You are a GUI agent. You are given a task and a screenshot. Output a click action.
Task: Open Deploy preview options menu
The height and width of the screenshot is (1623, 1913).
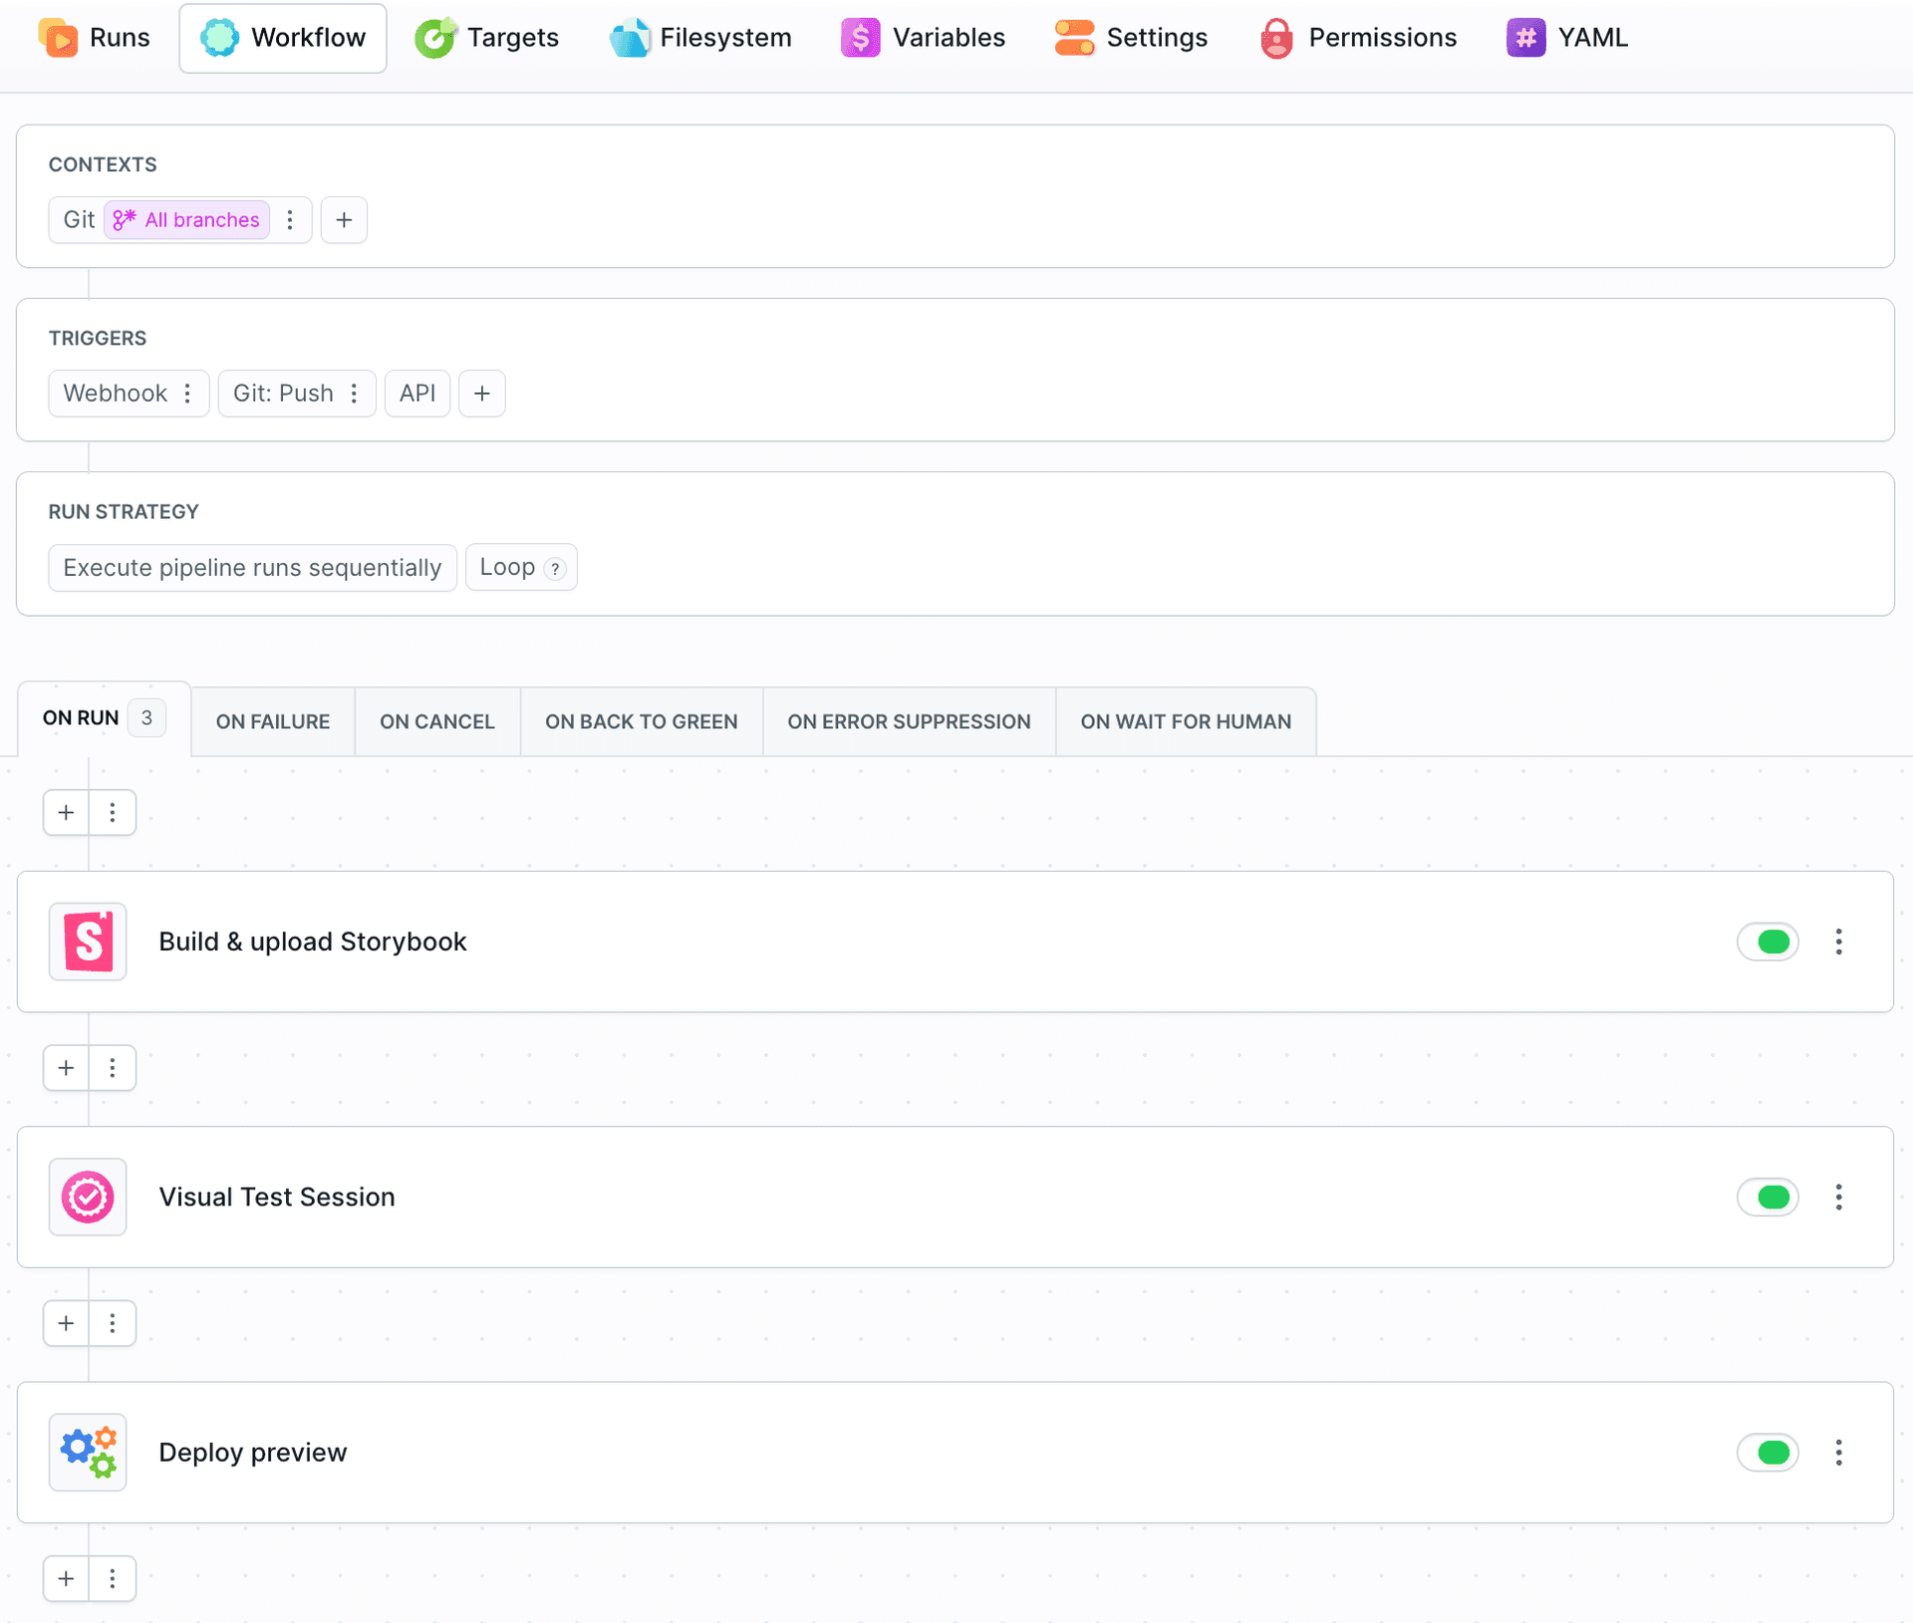tap(1839, 1452)
